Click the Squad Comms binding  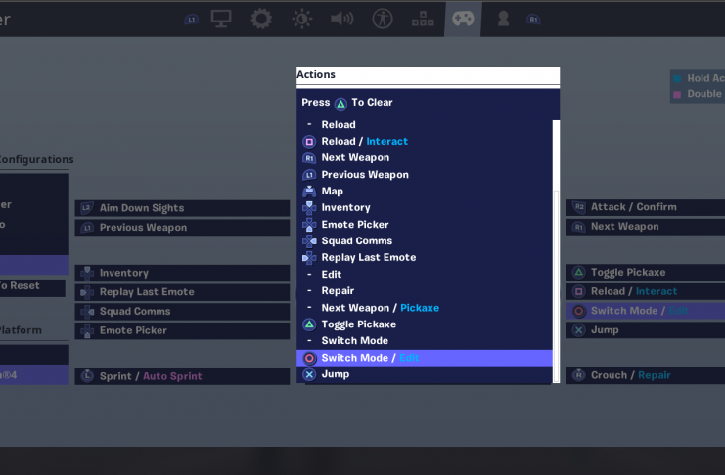coord(183,312)
